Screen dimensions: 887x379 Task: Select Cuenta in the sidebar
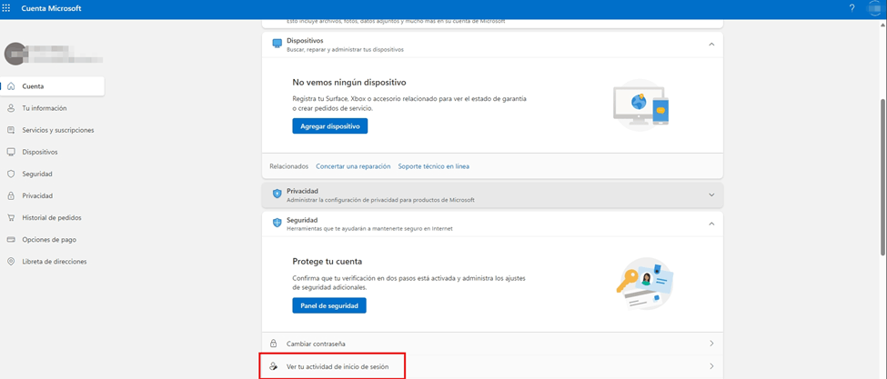(x=53, y=86)
